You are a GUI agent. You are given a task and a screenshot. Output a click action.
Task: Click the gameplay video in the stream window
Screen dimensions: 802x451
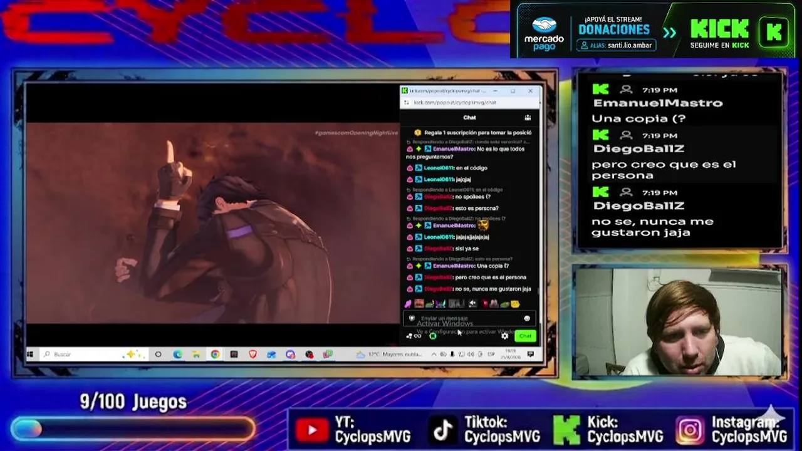pos(213,223)
